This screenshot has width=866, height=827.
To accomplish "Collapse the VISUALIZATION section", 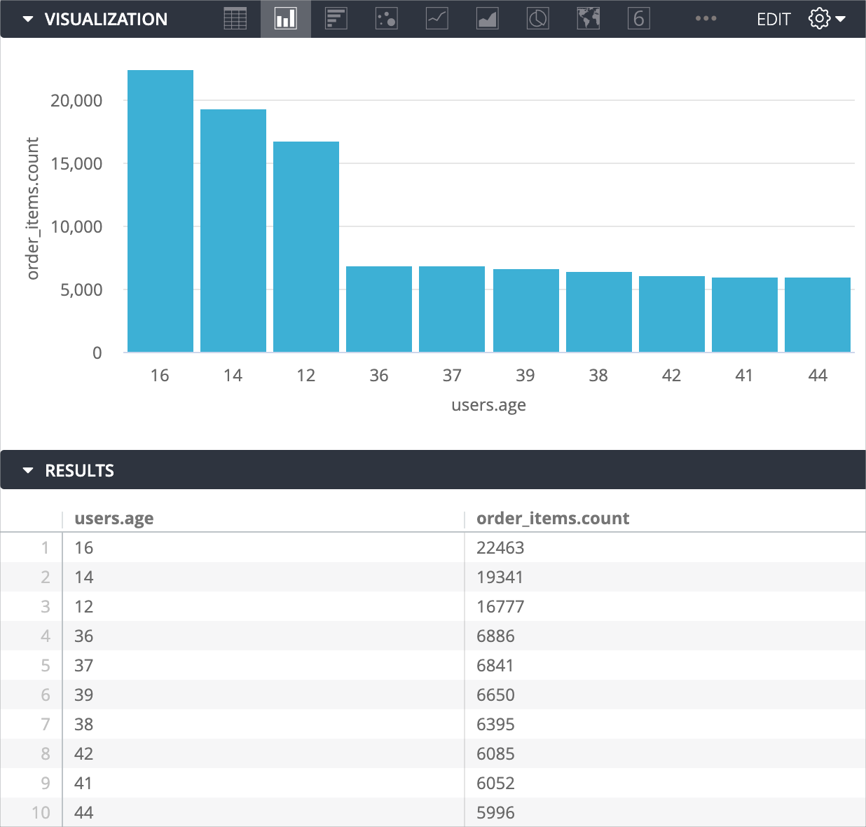I will (28, 19).
